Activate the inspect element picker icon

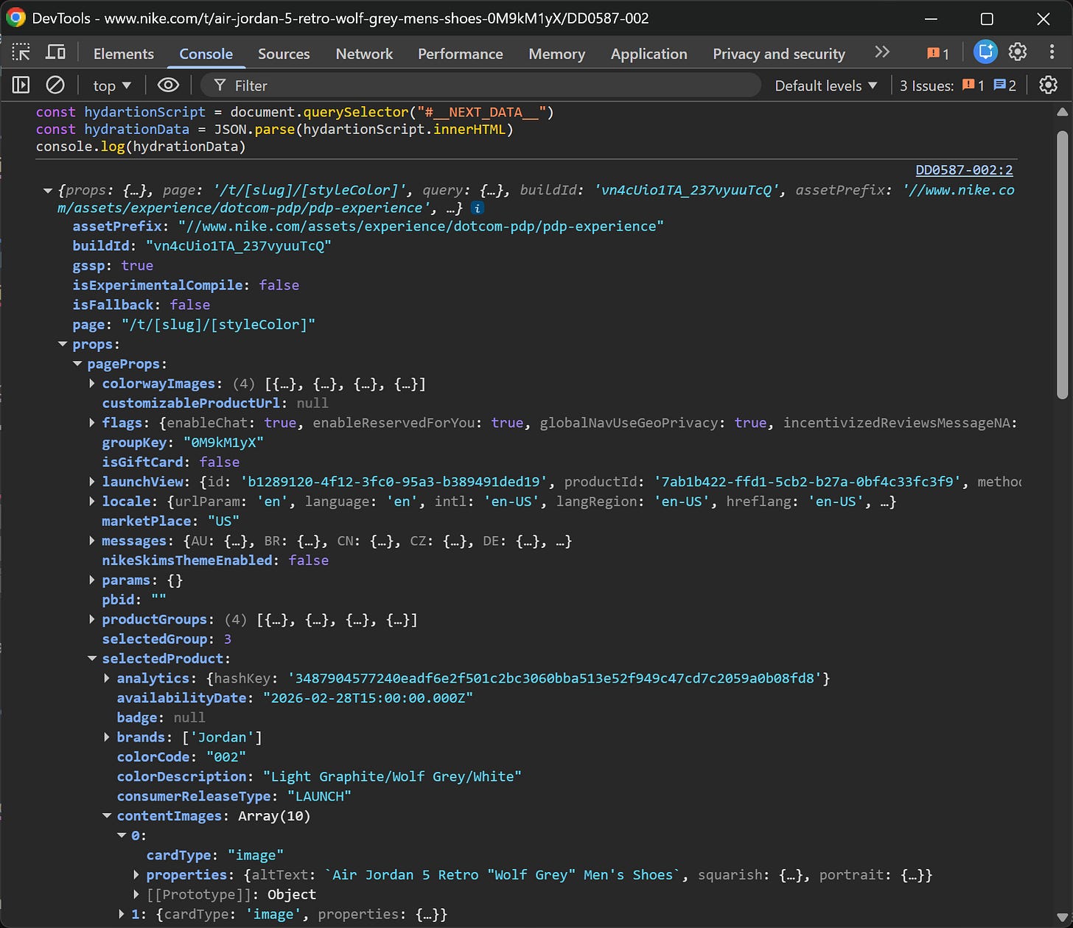click(21, 52)
